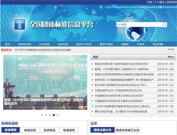The image size is (177, 135).
Task: Click lowercase 'more' link in 热点关注 bar
Action: (x=171, y=49)
